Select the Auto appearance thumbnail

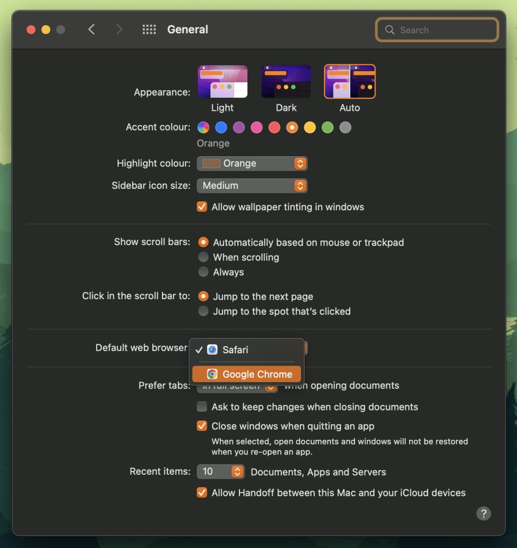click(350, 81)
